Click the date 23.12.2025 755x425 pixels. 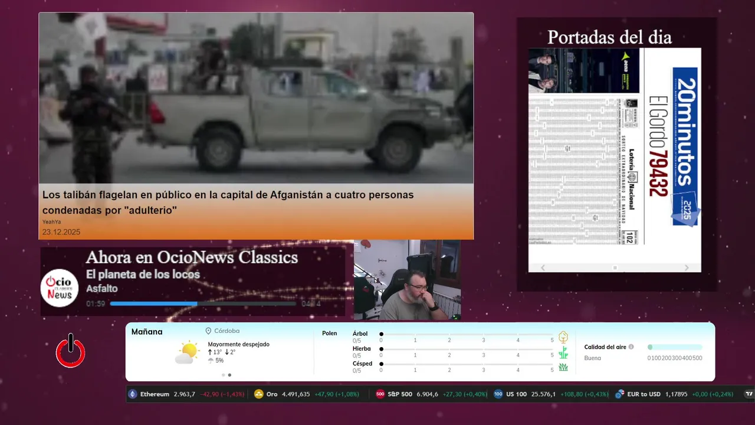pos(61,232)
